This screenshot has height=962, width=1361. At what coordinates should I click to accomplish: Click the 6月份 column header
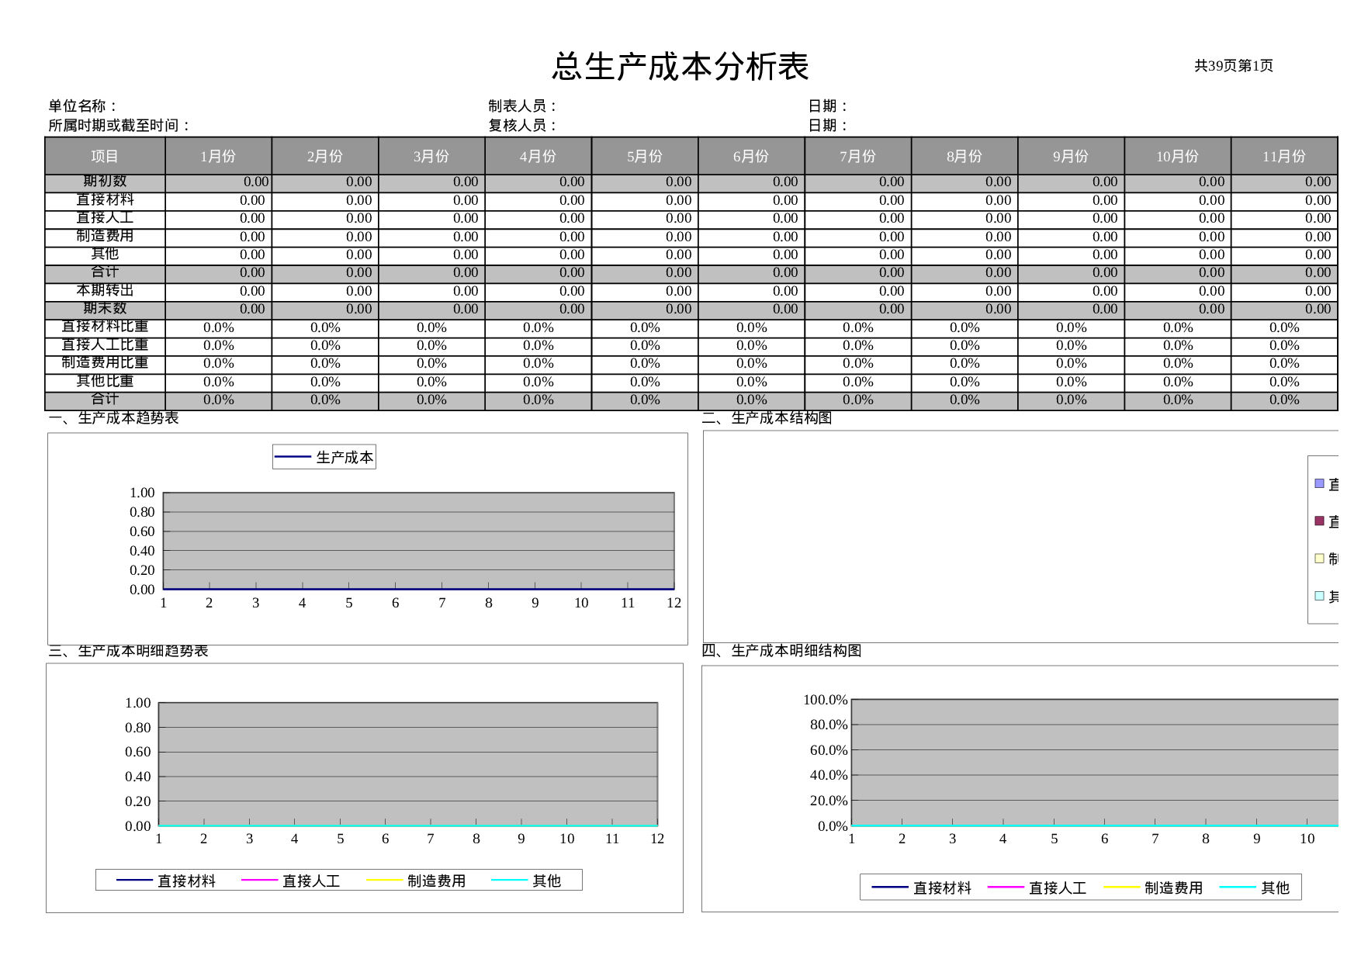[x=751, y=156]
